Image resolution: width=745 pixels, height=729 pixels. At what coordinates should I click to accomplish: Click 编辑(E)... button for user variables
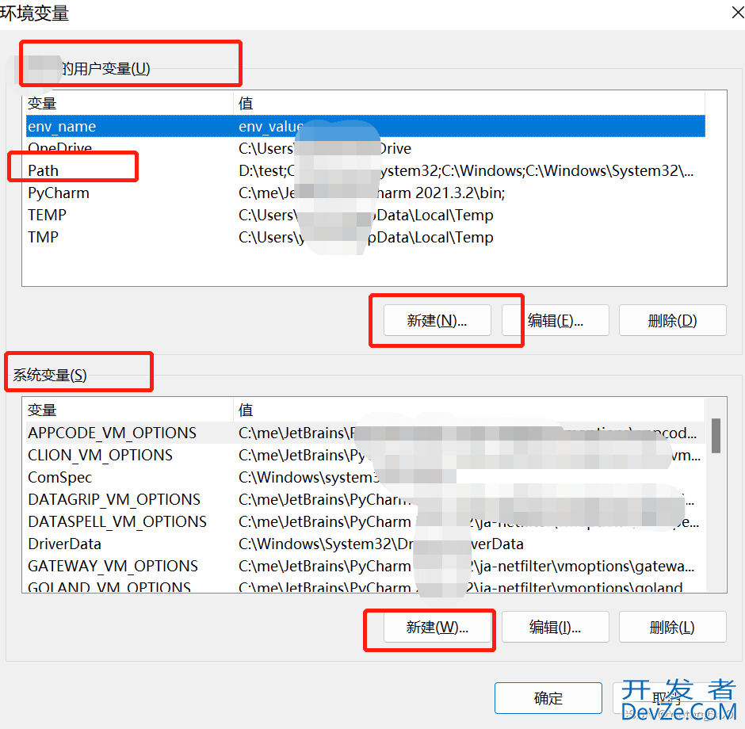556,321
